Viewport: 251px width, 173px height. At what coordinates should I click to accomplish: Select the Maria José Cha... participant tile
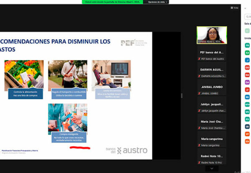[x=212, y=122]
